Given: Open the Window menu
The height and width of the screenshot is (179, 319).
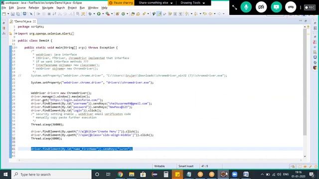Looking at the screenshot, I should click(x=93, y=8).
